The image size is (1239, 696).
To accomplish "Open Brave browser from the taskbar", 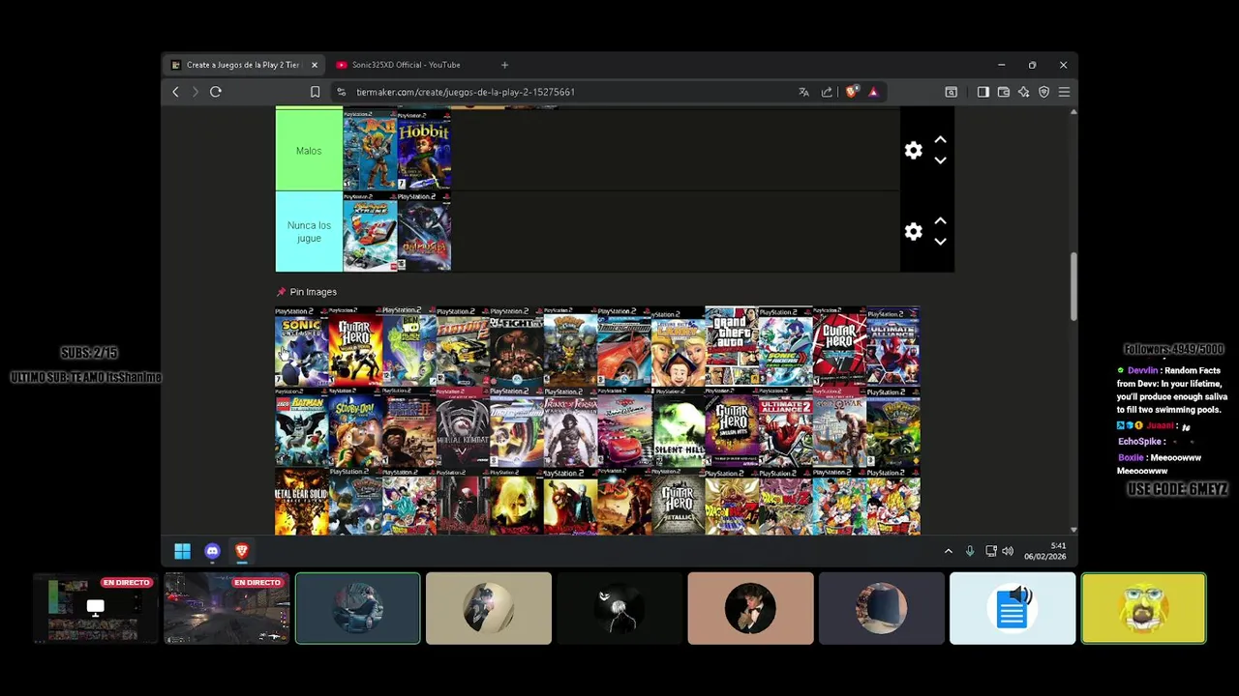I will point(242,551).
